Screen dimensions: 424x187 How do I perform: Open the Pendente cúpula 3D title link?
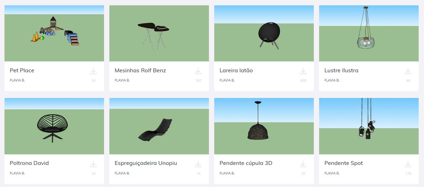[246, 163]
